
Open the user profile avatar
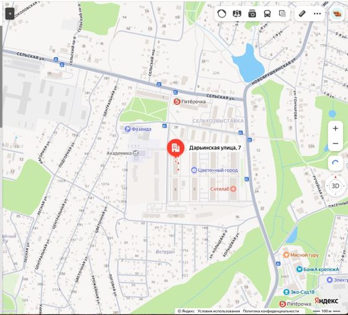(x=337, y=14)
